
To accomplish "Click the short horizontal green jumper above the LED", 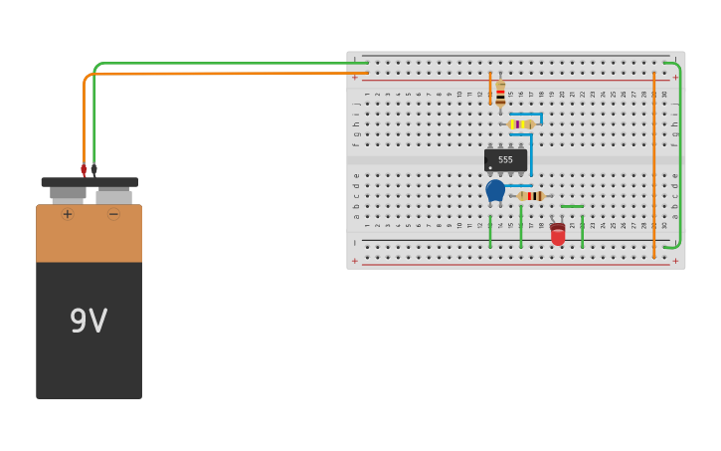I will (572, 206).
